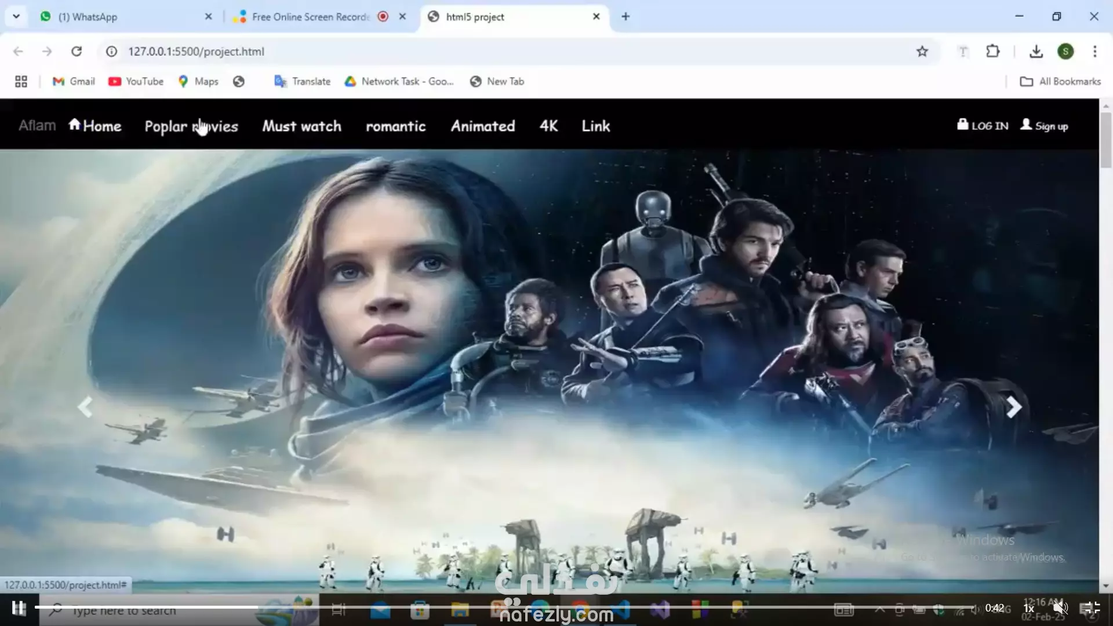Change the 1x playback speed
Image resolution: width=1113 pixels, height=626 pixels.
(1029, 608)
